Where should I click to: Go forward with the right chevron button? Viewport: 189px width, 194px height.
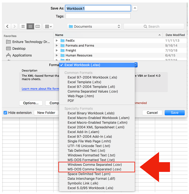14,26
